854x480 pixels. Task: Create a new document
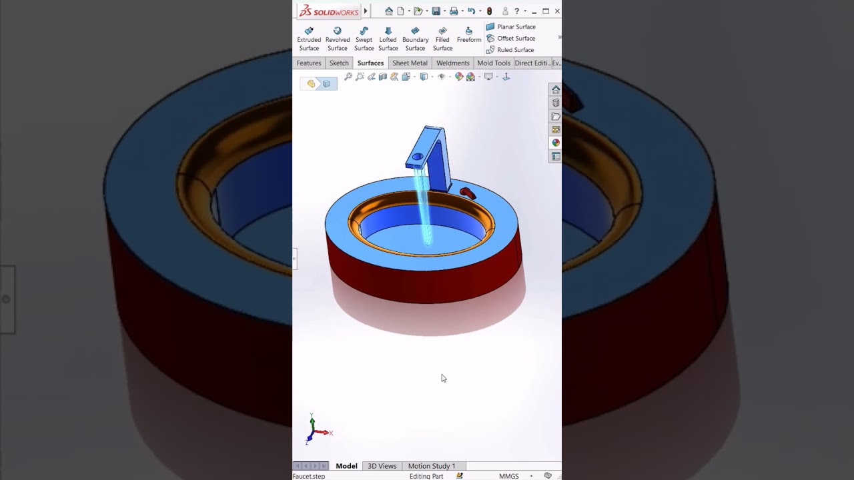coord(400,11)
